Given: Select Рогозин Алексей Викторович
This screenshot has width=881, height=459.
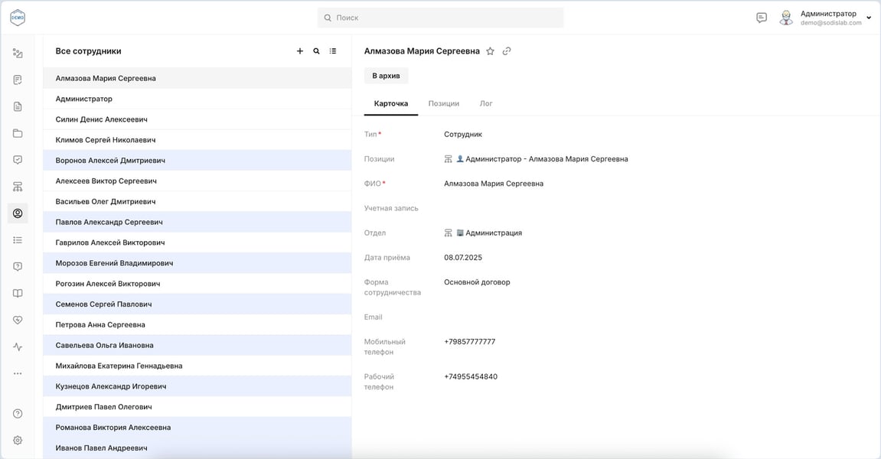Looking at the screenshot, I should tap(197, 284).
